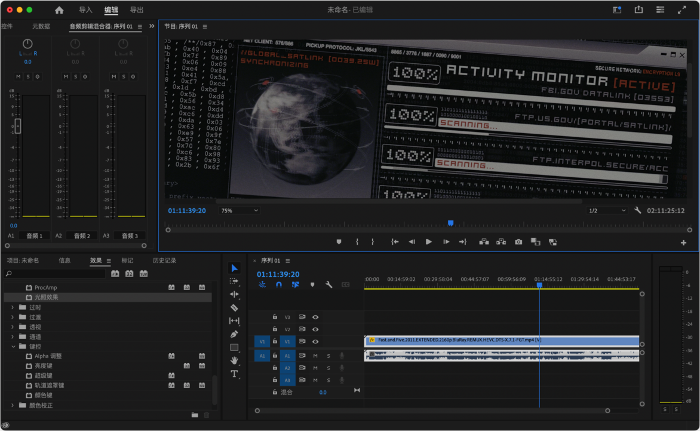Play the program monitor
Screen dimensions: 700x431
(429, 242)
